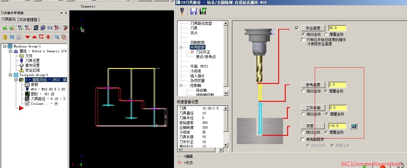This screenshot has width=407, height=168.
Task: Select 增量坐标 for 深度
Action: pos(326,132)
